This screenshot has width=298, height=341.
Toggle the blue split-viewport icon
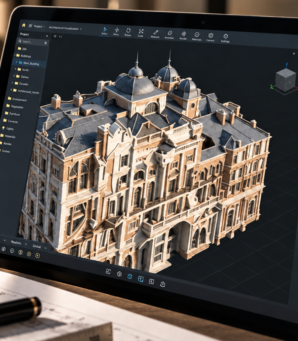click(140, 279)
